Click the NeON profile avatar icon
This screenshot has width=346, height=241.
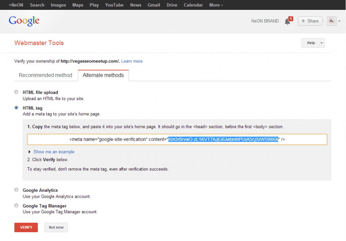click(332, 21)
